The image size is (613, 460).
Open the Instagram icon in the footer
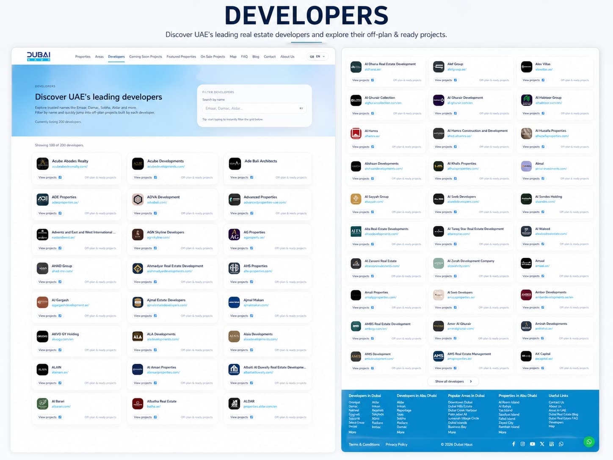pos(523,444)
